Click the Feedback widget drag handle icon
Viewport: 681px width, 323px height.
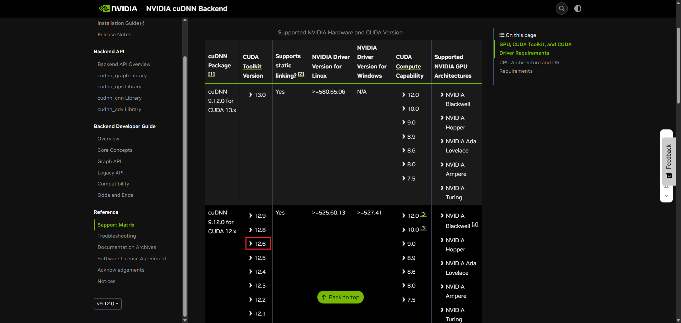[x=666, y=135]
